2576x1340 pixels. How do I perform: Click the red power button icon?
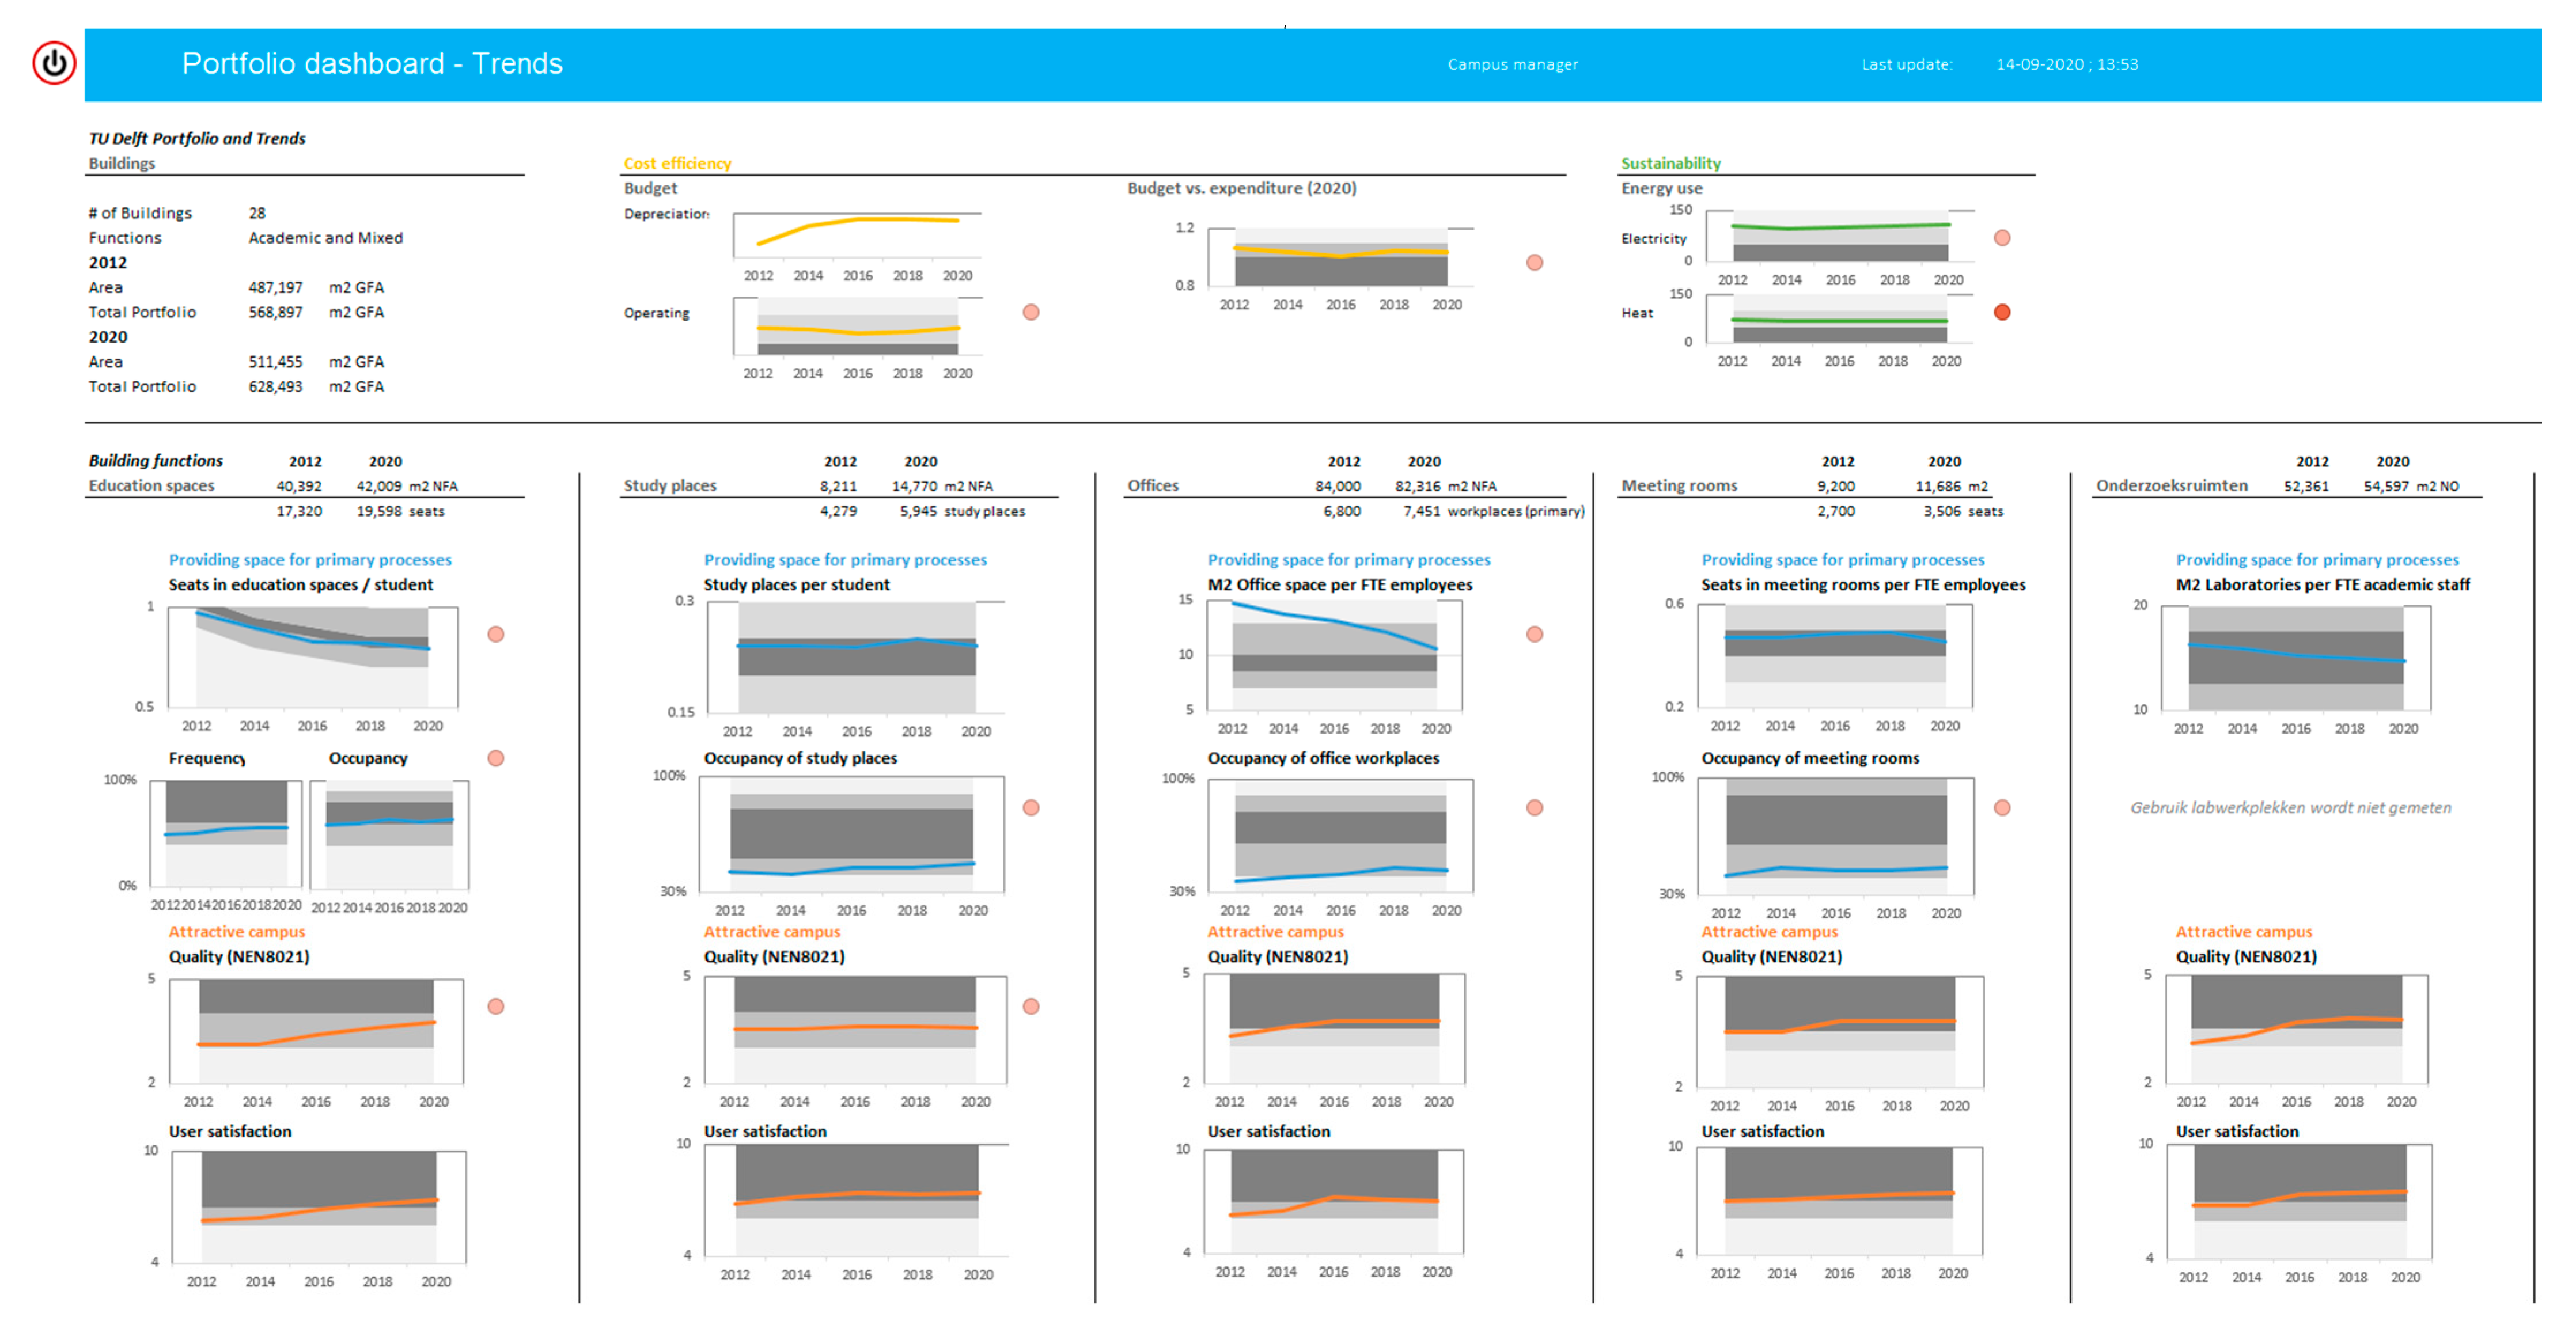pos(54,63)
